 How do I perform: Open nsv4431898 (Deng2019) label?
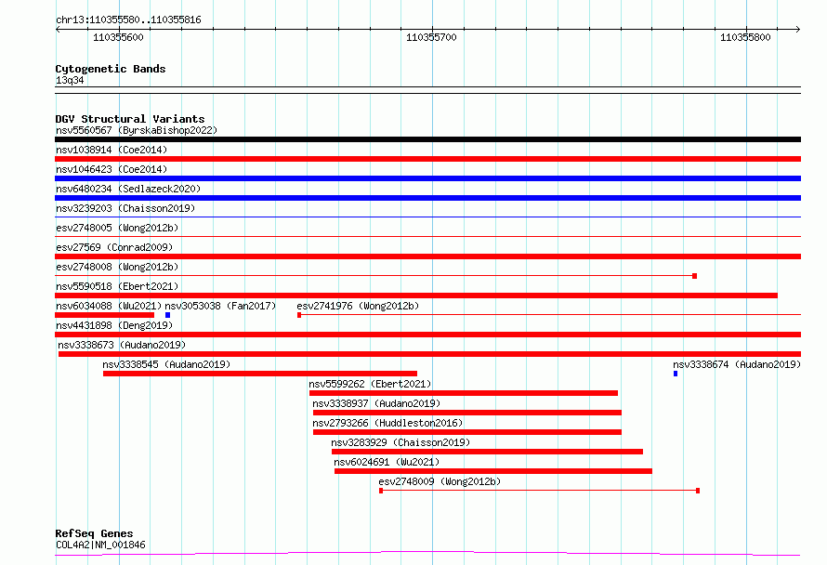tap(114, 325)
